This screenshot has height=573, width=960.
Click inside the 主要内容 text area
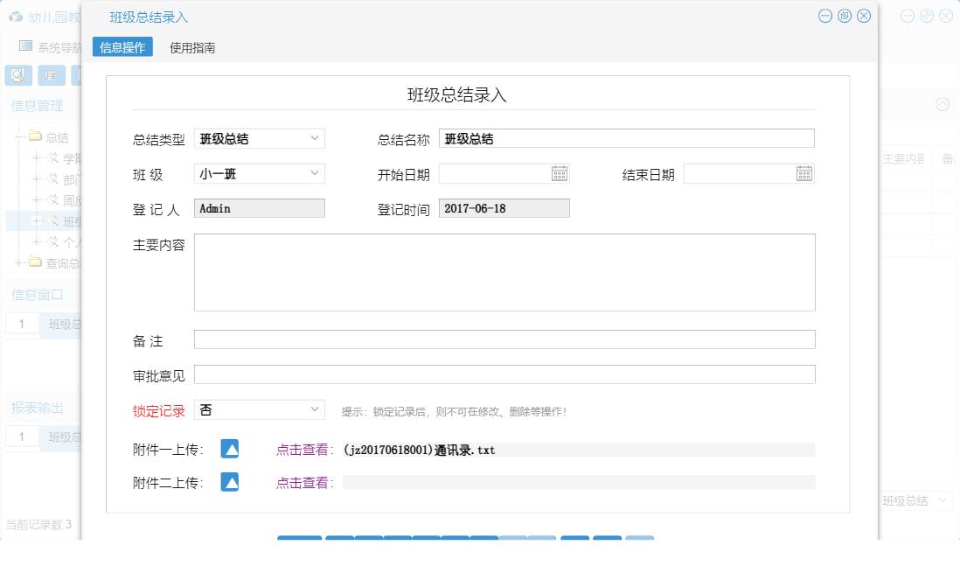[x=504, y=271]
